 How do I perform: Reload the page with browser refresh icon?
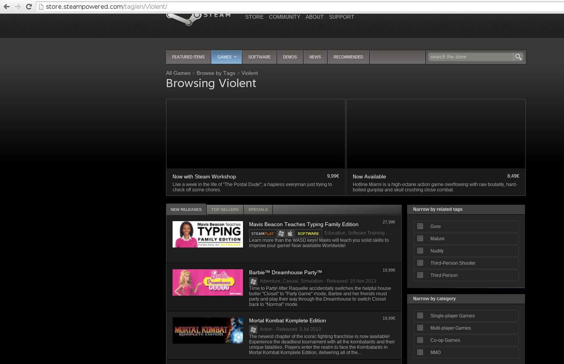[x=29, y=6]
